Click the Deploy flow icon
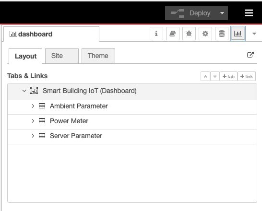Viewport: 262px width, 211px height. pyautogui.click(x=177, y=13)
